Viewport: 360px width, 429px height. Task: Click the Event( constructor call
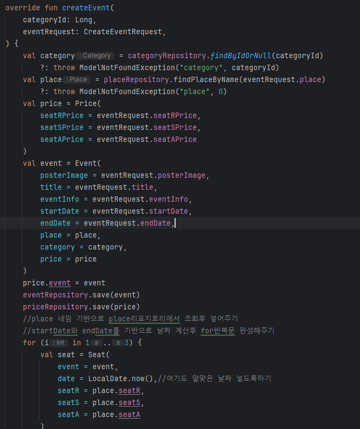pyautogui.click(x=88, y=163)
